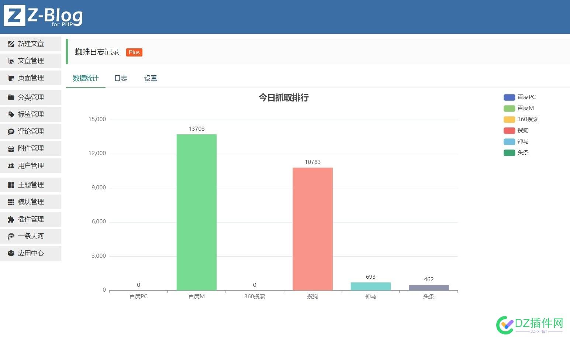The height and width of the screenshot is (340, 570).
Task: Toggle 头条 dark-green legend swatch
Action: point(509,153)
